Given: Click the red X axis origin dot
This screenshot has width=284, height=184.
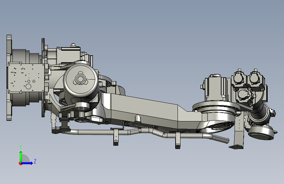Looking at the screenshot, I should [20, 163].
